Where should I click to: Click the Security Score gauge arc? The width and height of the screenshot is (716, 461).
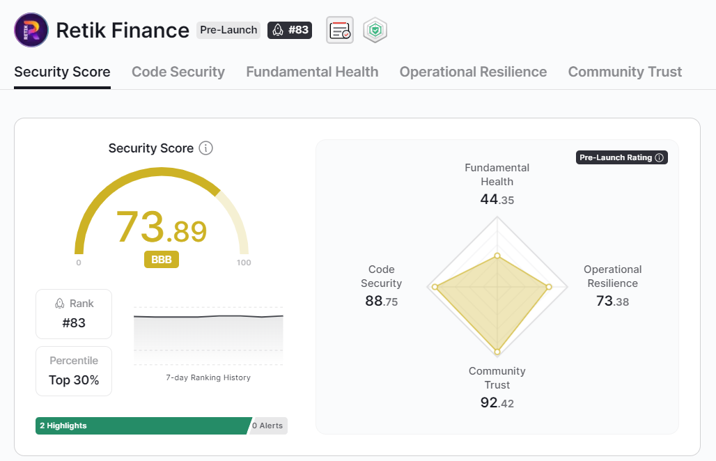[161, 171]
